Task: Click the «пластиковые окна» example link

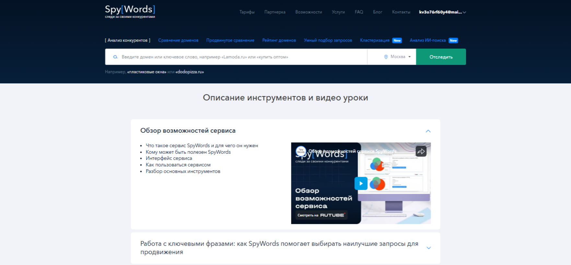Action: tap(147, 72)
